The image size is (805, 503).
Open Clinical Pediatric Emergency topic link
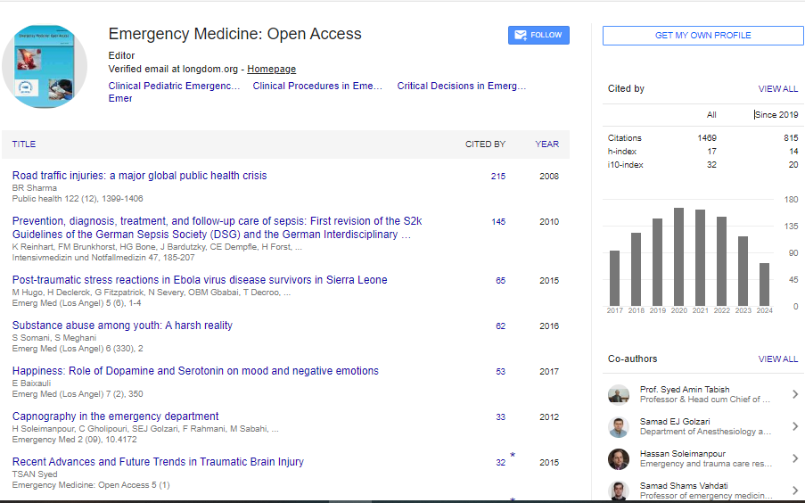tap(174, 87)
